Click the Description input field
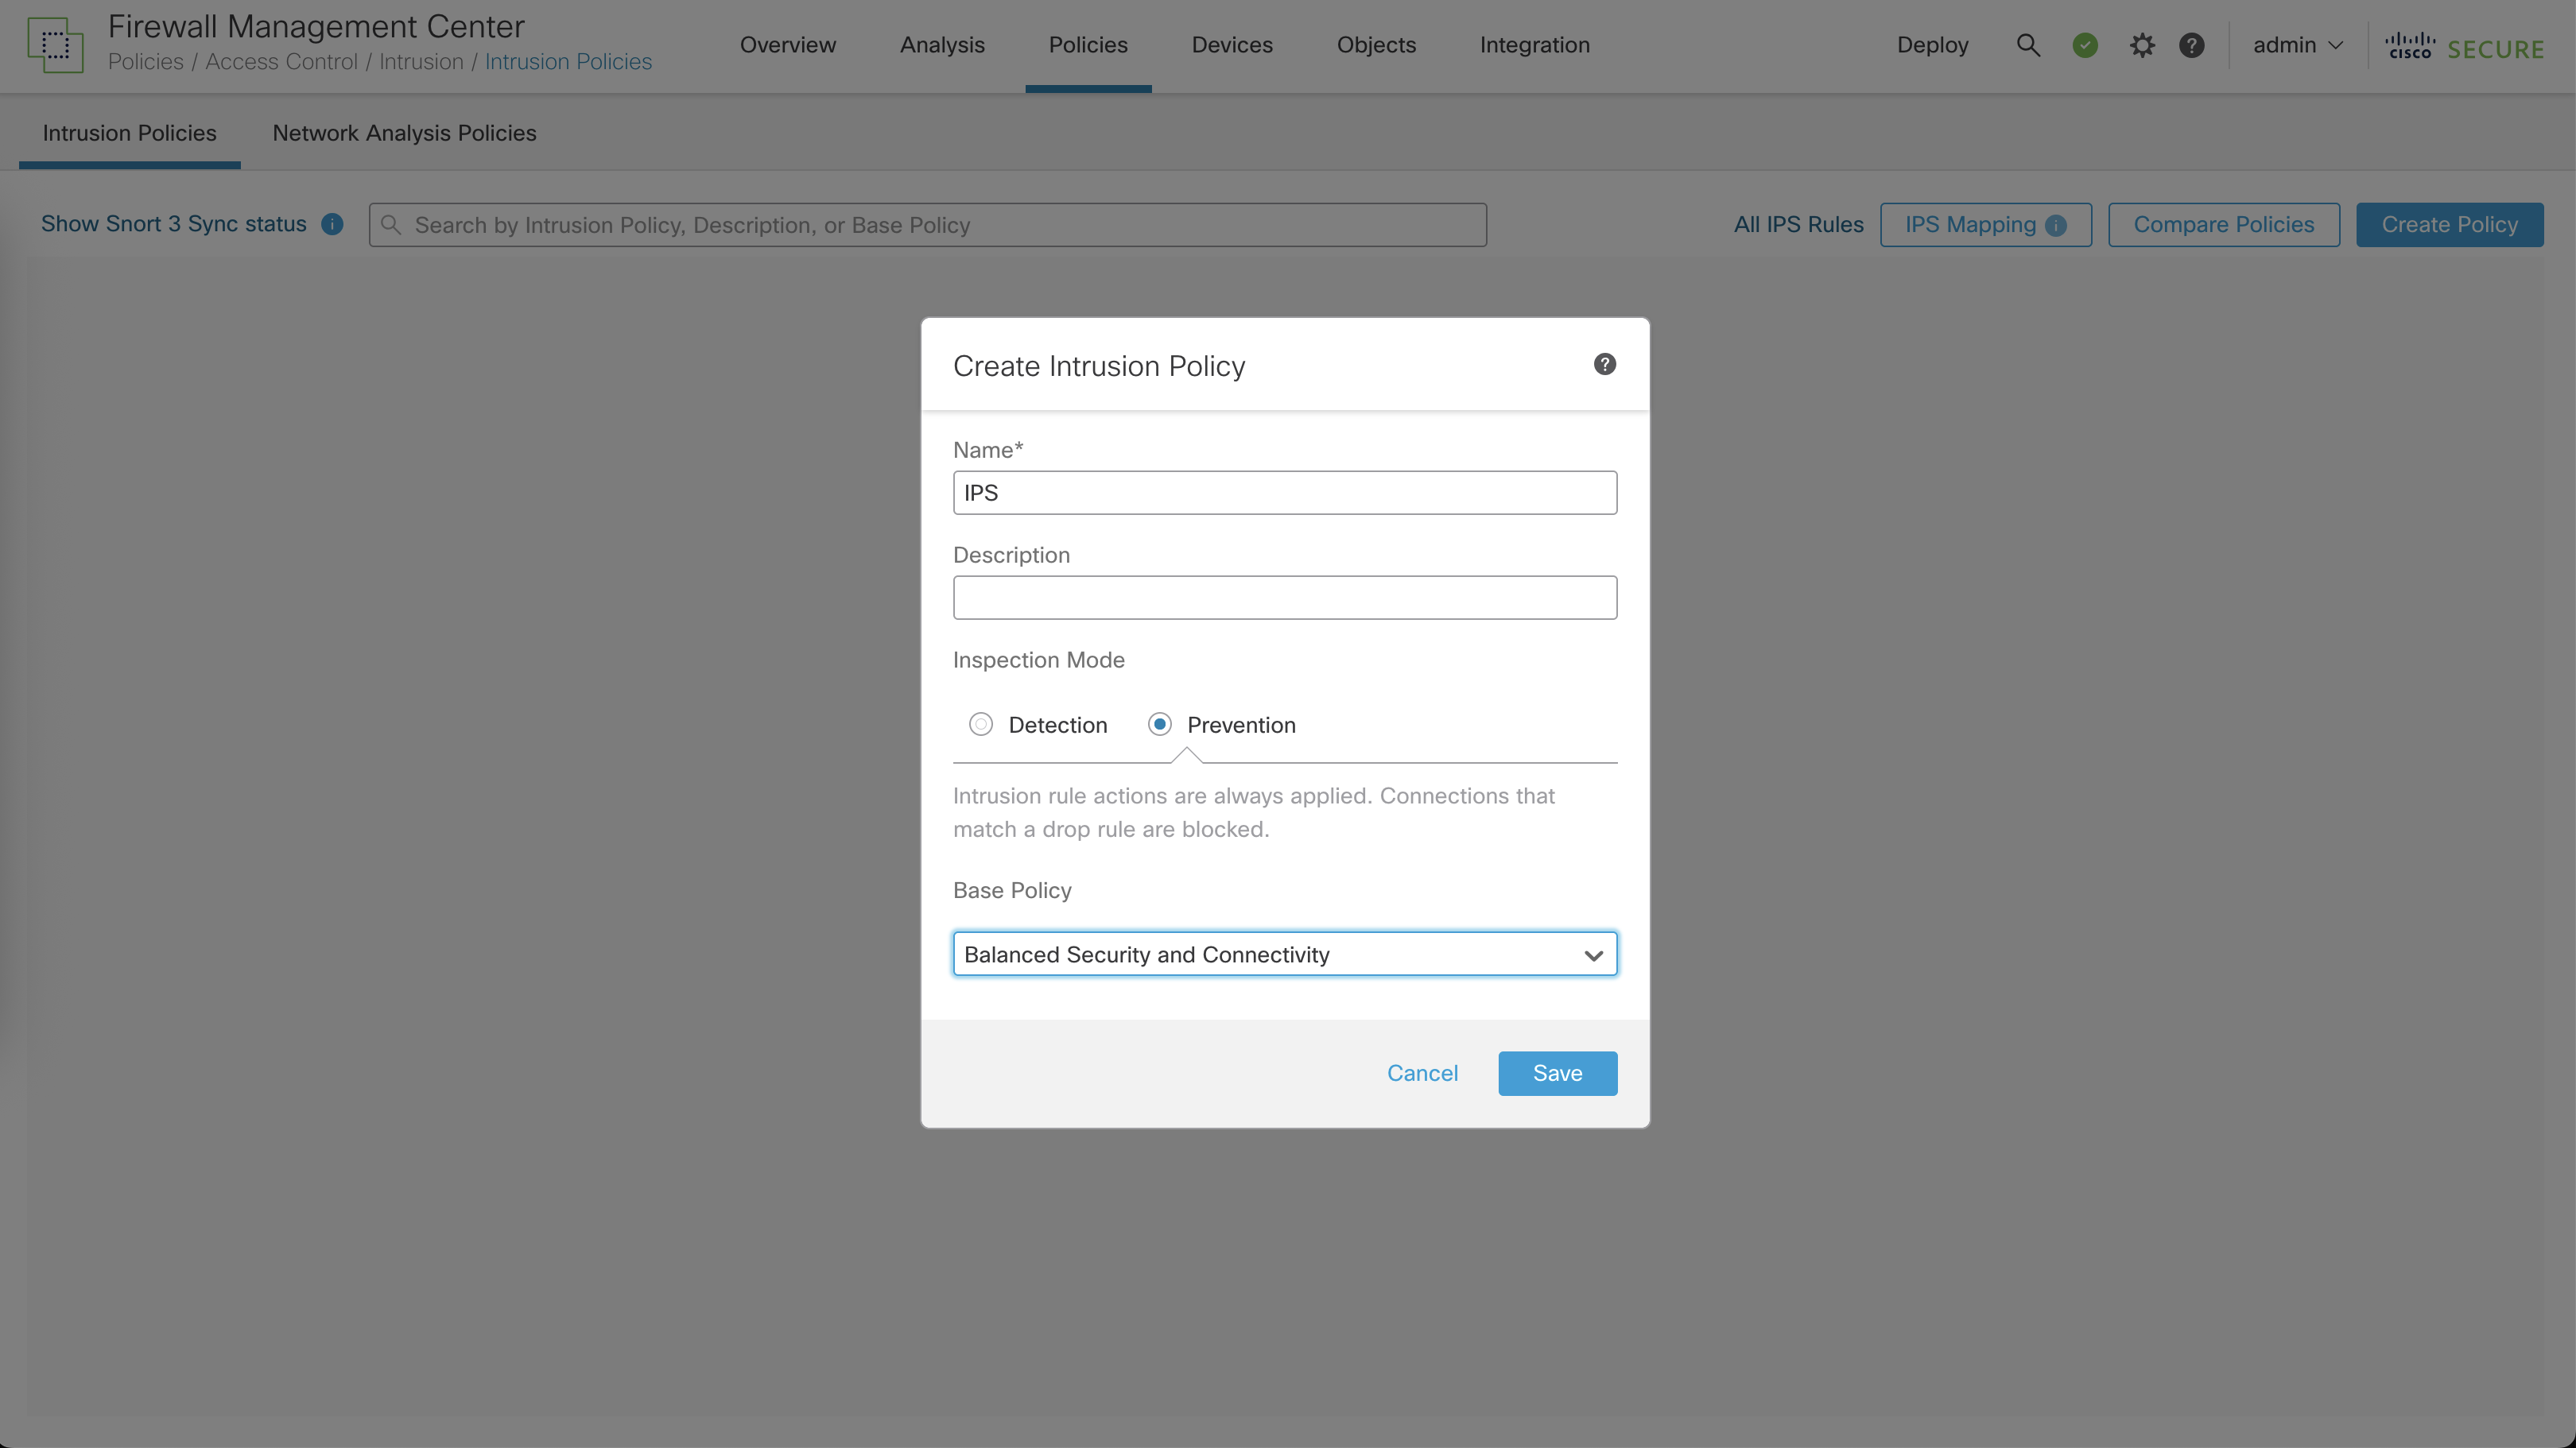Screen dimensions: 2576x1448 tap(1284, 598)
